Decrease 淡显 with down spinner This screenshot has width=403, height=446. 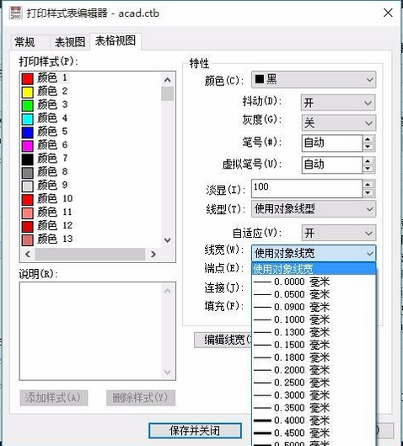pos(368,192)
